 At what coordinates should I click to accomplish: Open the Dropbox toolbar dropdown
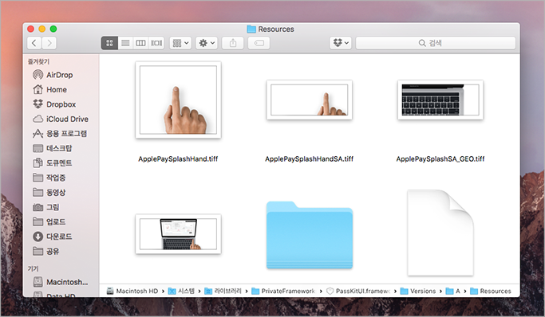click(341, 43)
